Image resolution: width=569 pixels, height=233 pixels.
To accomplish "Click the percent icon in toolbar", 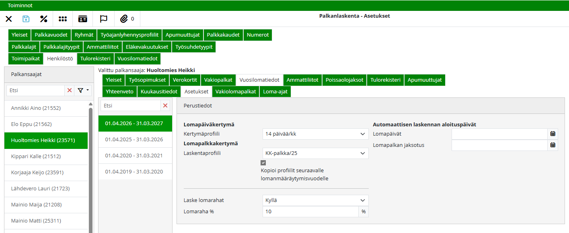I will point(44,19).
